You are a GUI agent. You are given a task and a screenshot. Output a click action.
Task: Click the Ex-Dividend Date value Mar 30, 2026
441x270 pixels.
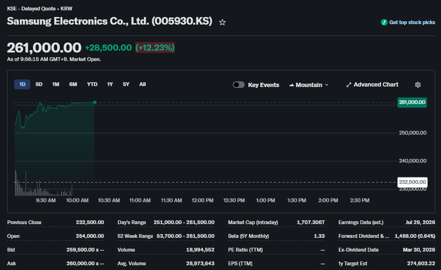click(419, 250)
